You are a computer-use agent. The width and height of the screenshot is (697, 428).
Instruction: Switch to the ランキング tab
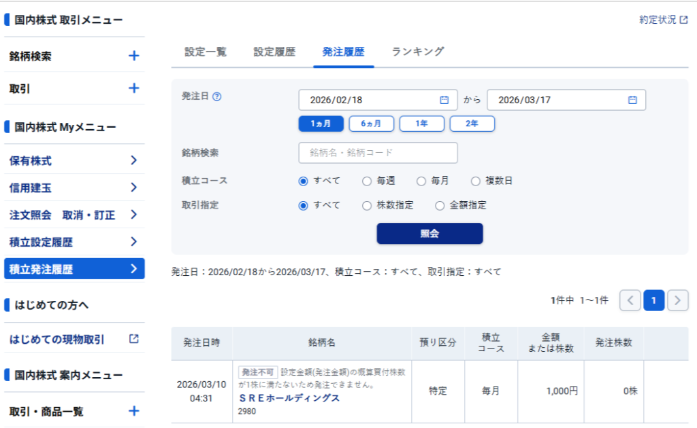click(x=418, y=52)
